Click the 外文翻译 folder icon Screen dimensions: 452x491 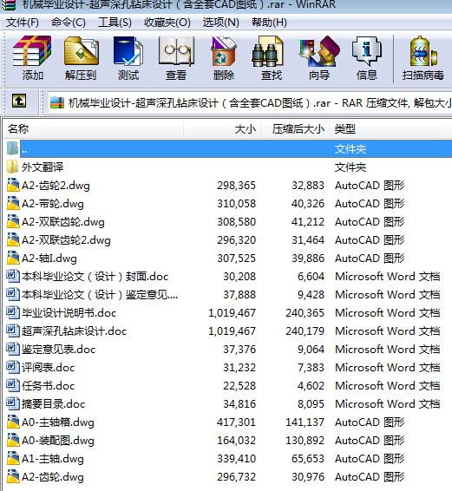tap(12, 167)
